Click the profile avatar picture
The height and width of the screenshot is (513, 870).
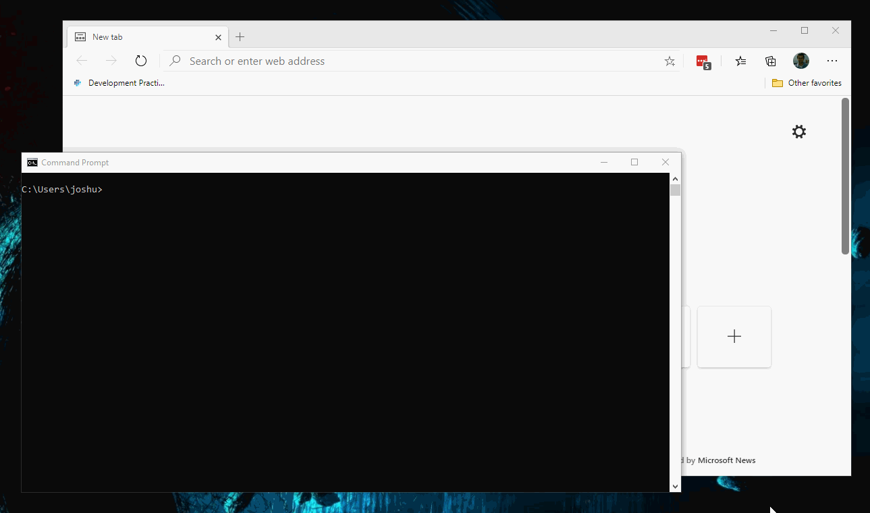point(800,61)
